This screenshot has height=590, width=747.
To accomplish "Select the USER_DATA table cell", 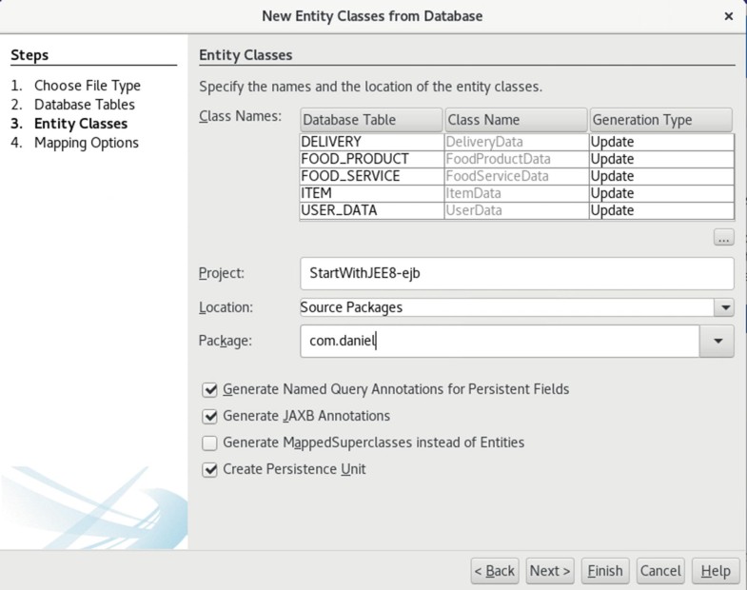I will (x=372, y=210).
